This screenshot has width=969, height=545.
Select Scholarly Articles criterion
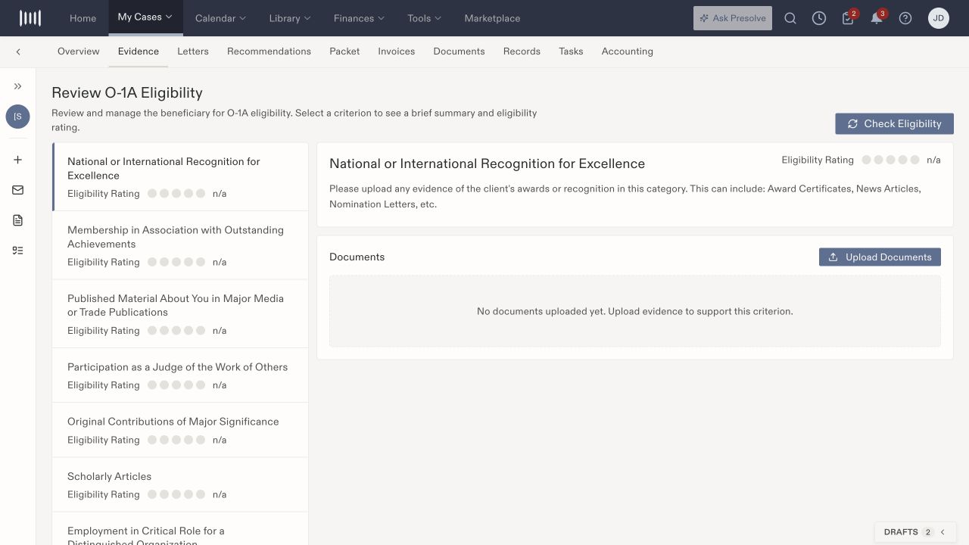(x=180, y=484)
